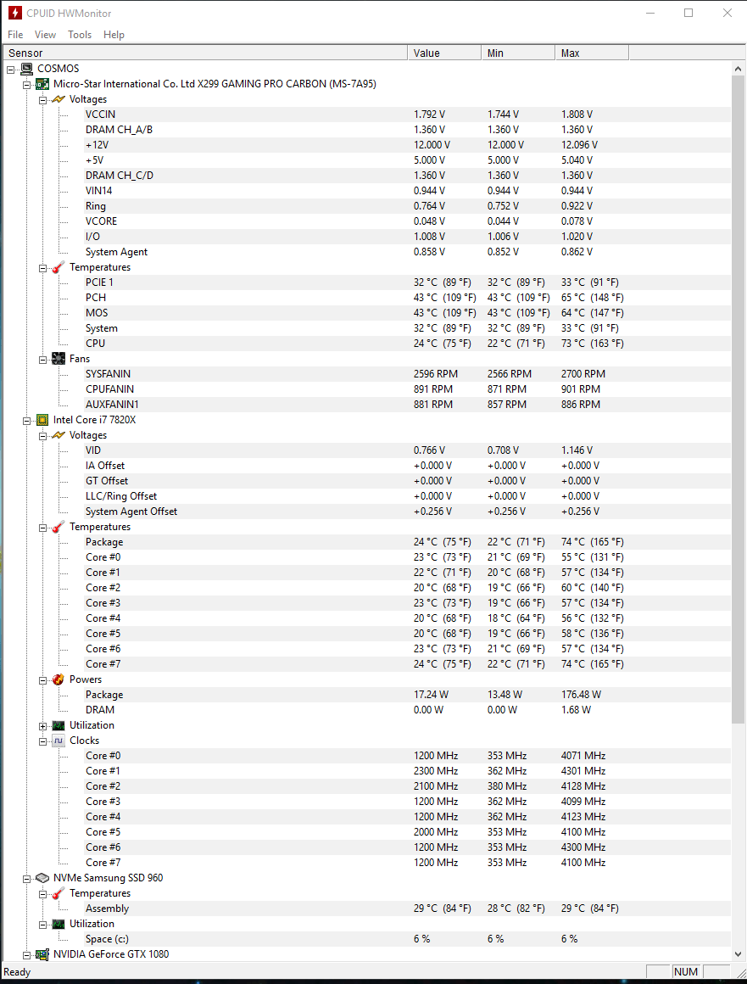Click the motherboard Fans icon
Viewport: 747px width, 984px height.
pyautogui.click(x=59, y=359)
